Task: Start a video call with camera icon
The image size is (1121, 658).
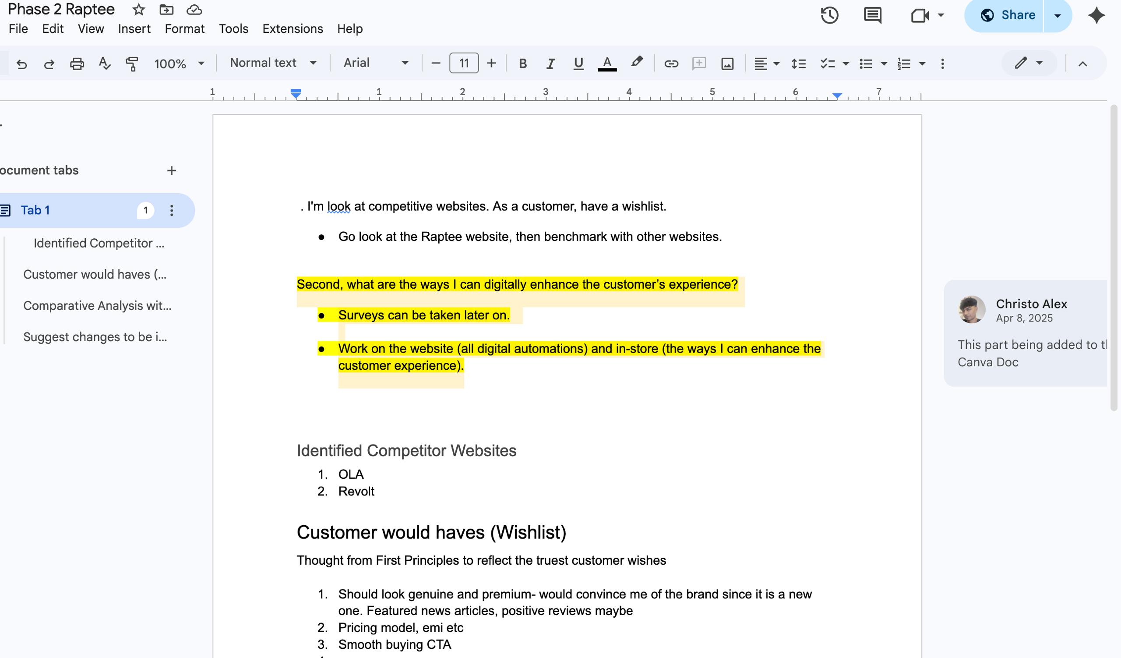Action: 919,16
